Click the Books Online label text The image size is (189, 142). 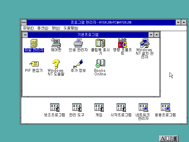pos(100,72)
